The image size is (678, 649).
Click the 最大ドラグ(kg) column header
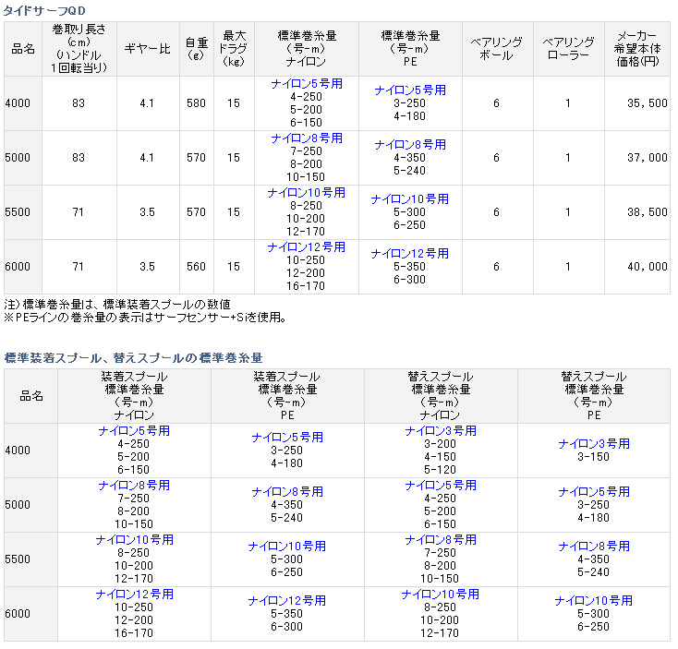pos(234,48)
